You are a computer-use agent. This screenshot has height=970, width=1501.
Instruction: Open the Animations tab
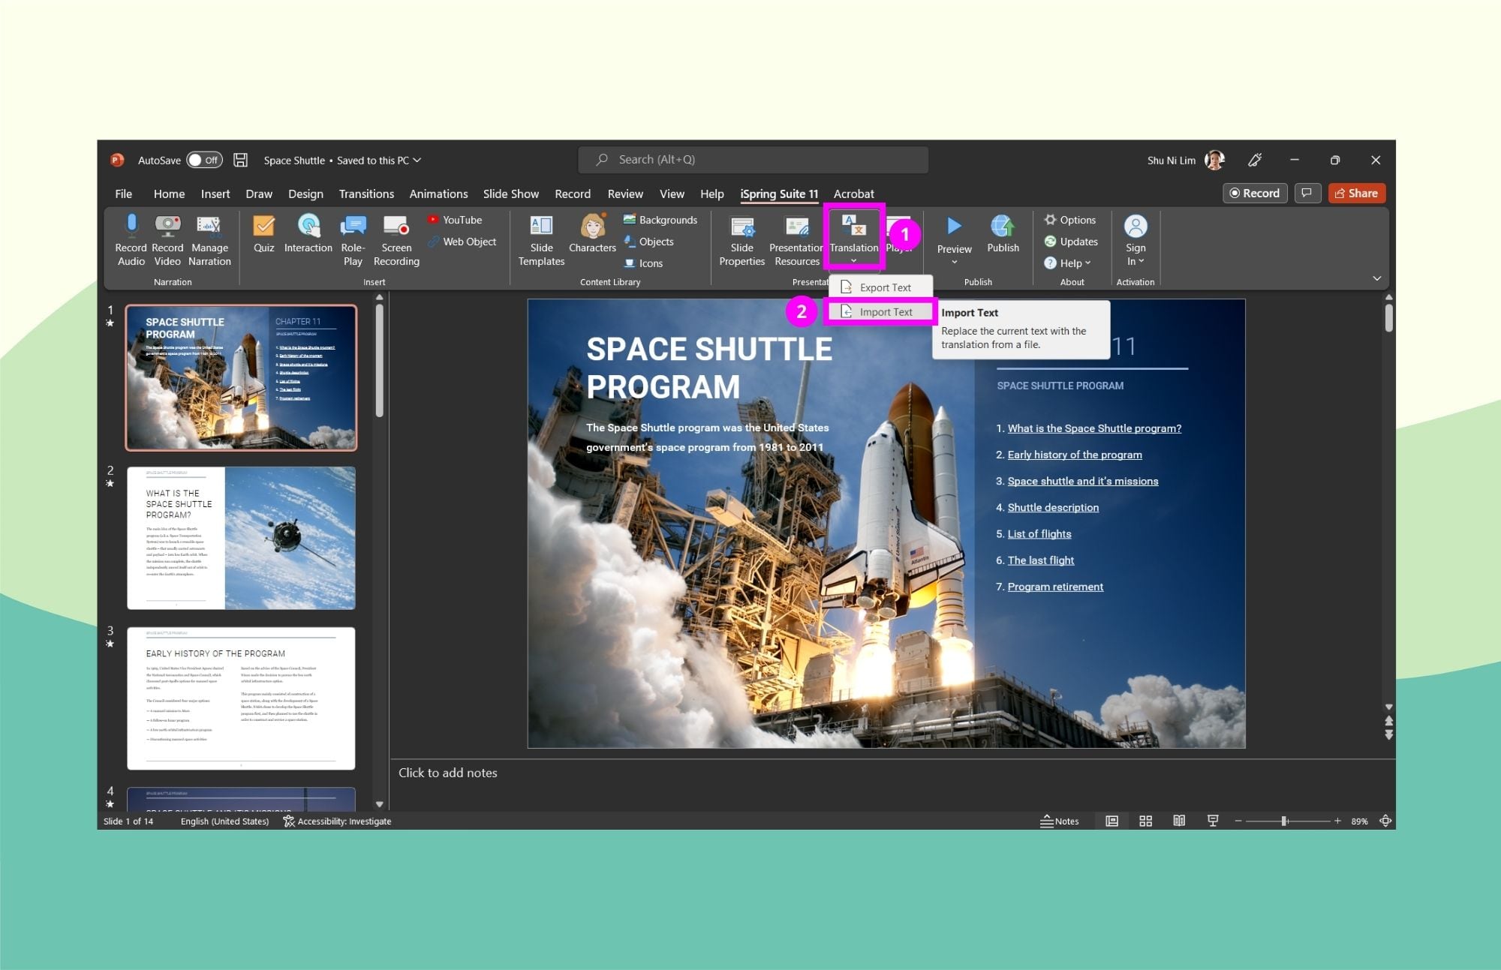click(438, 194)
